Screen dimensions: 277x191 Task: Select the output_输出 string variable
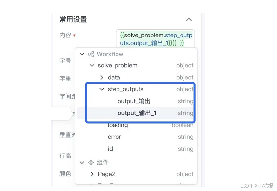pyautogui.click(x=134, y=101)
